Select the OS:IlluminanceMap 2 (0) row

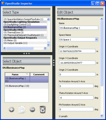[27, 86]
